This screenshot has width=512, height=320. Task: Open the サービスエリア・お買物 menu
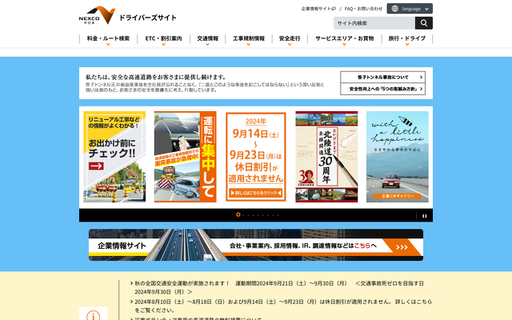pyautogui.click(x=344, y=38)
